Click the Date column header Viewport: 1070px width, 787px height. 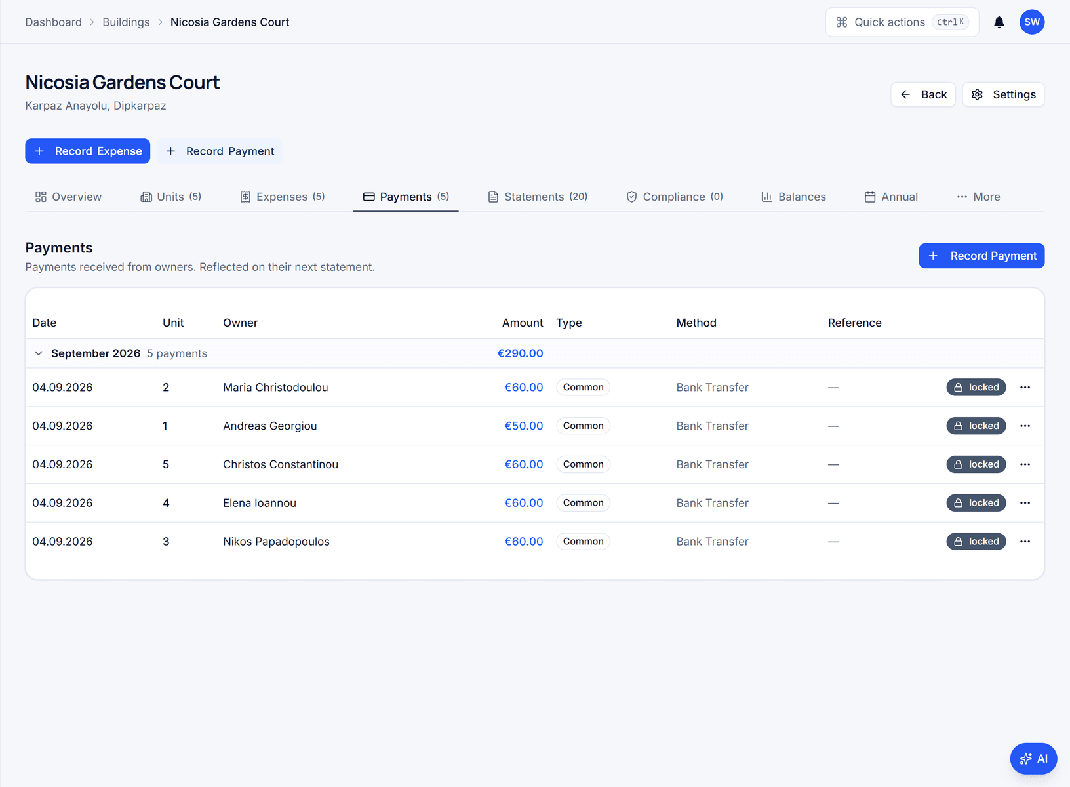coord(45,323)
